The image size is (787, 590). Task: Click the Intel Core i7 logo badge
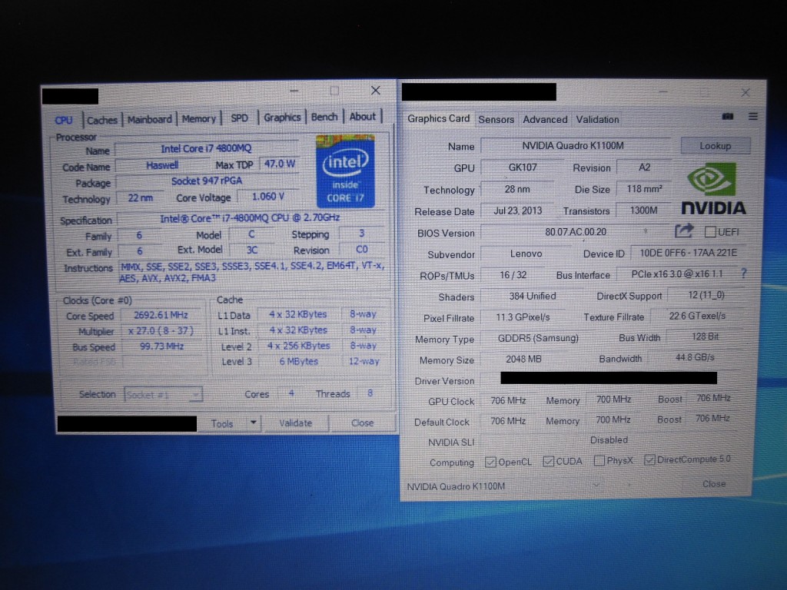(345, 171)
